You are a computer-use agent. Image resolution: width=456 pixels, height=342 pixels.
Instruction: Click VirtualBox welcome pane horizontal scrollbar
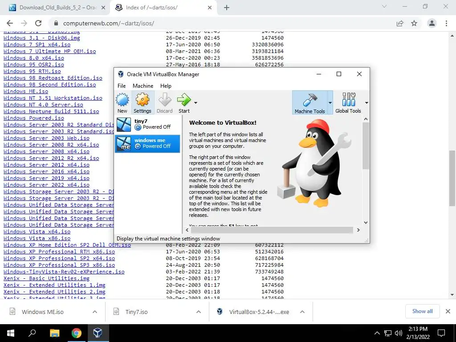click(x=272, y=230)
